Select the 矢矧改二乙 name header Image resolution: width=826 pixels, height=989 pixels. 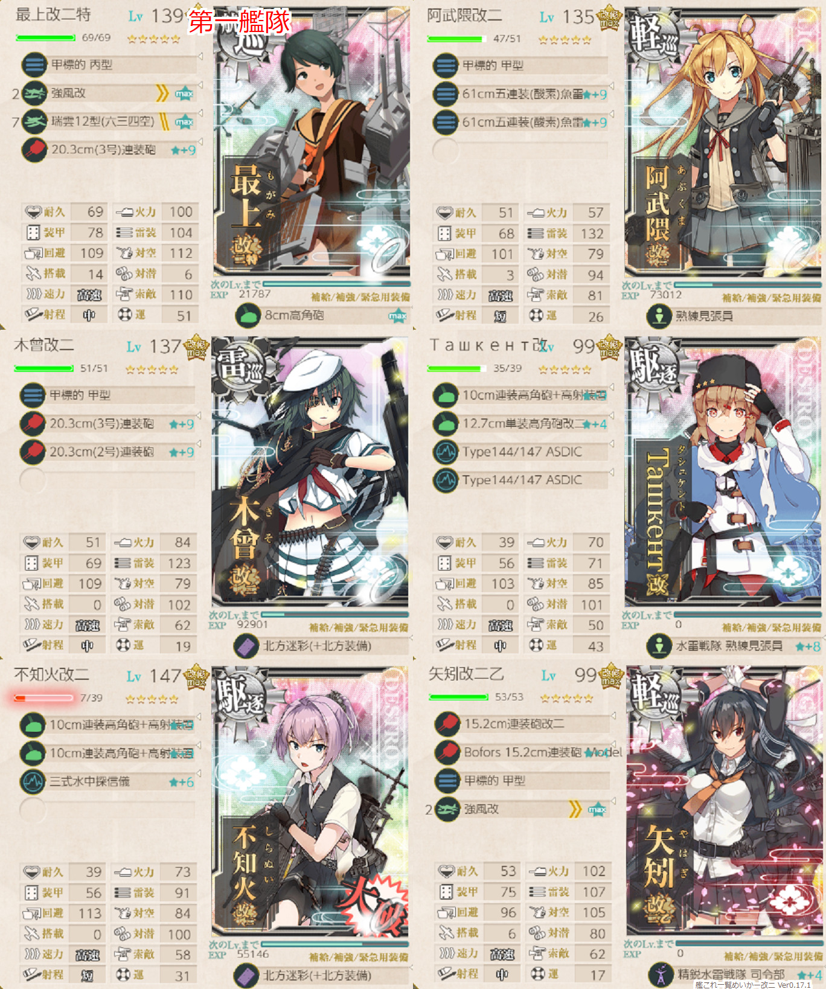(x=466, y=674)
